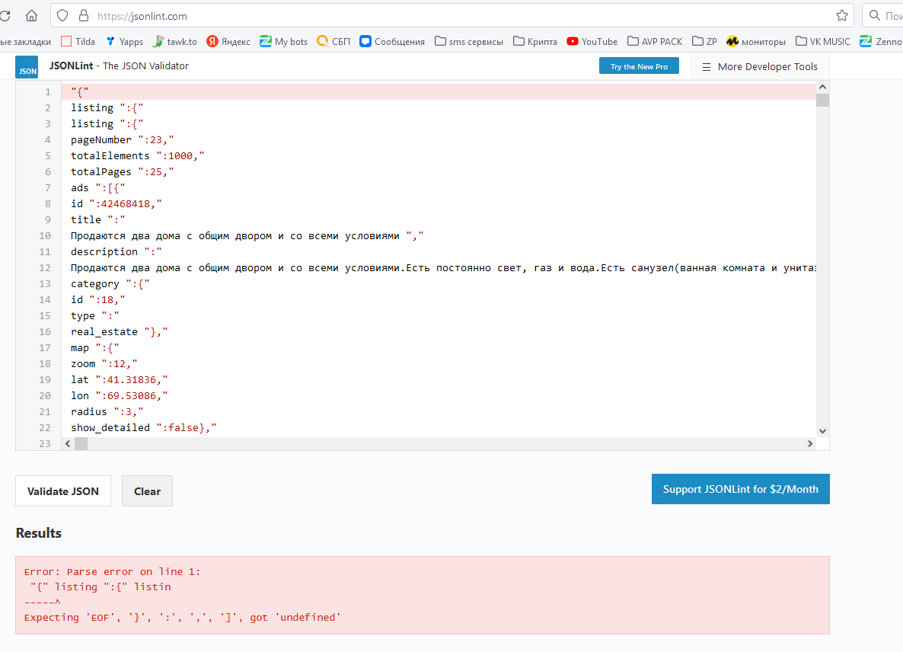Expand the AVP PACK bookmarks folder
The width and height of the screenshot is (903, 652).
coord(655,41)
